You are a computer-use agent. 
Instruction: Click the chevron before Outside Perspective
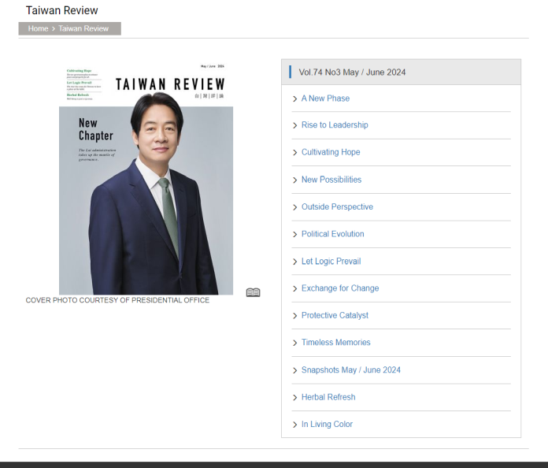pos(295,207)
